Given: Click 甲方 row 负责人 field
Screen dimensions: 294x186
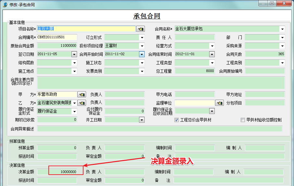Looking at the screenshot, I should [124, 94].
